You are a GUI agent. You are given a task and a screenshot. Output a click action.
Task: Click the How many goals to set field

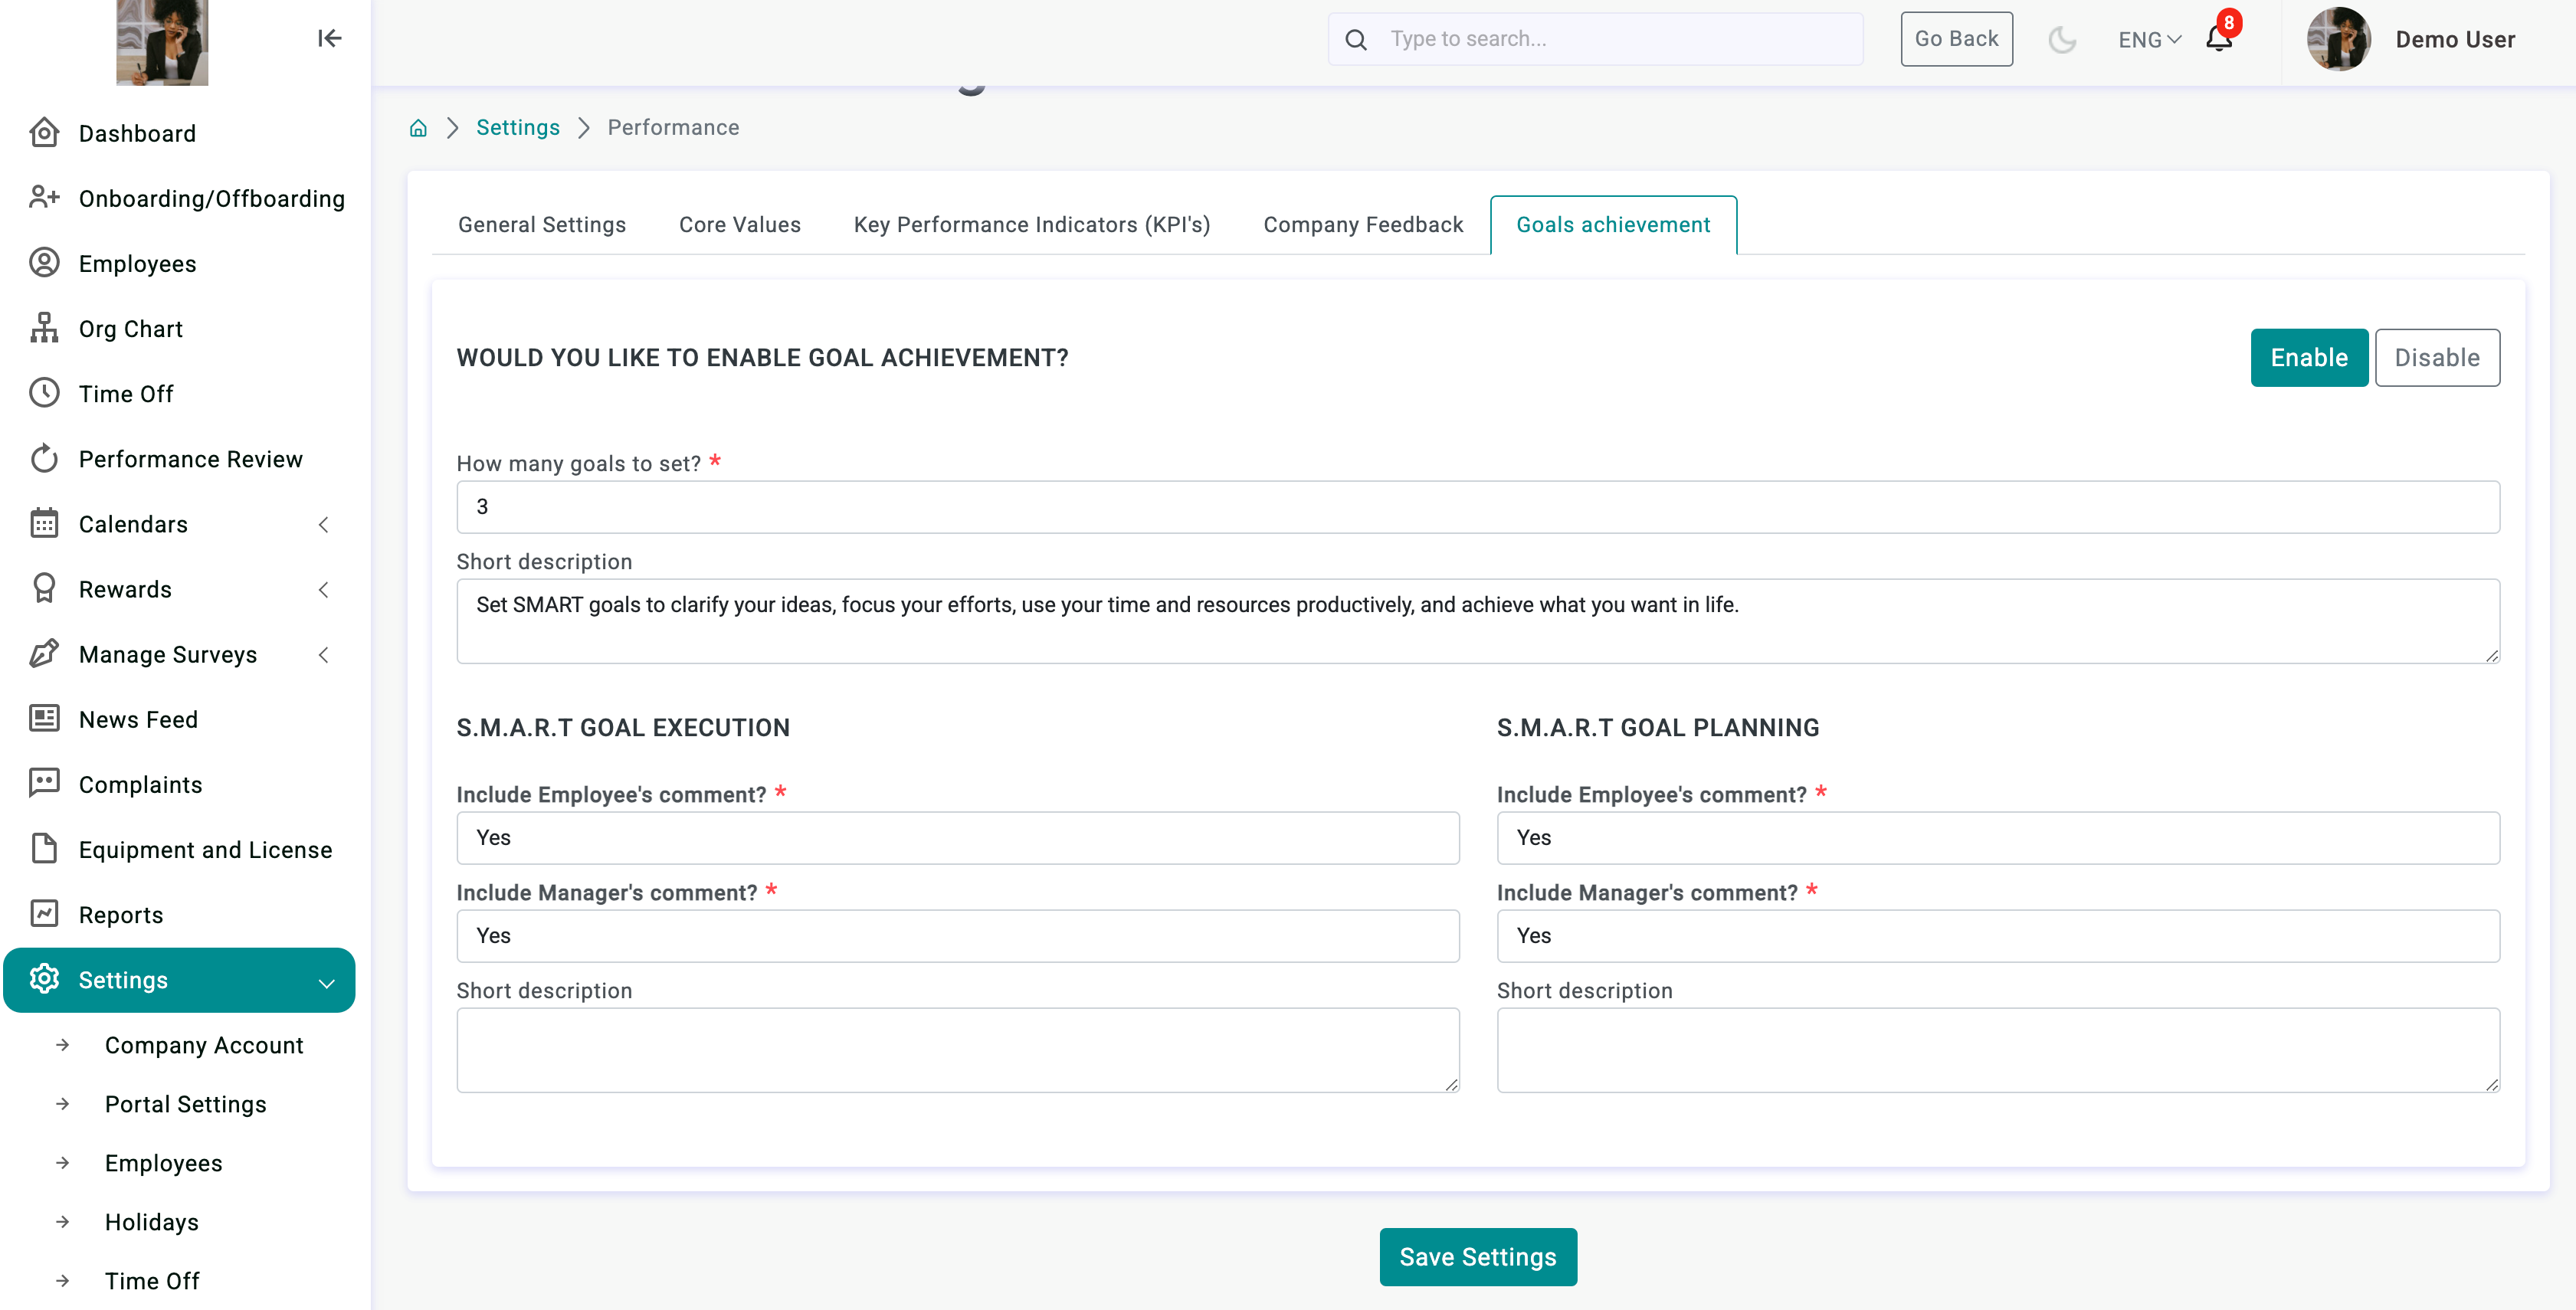coord(1478,506)
